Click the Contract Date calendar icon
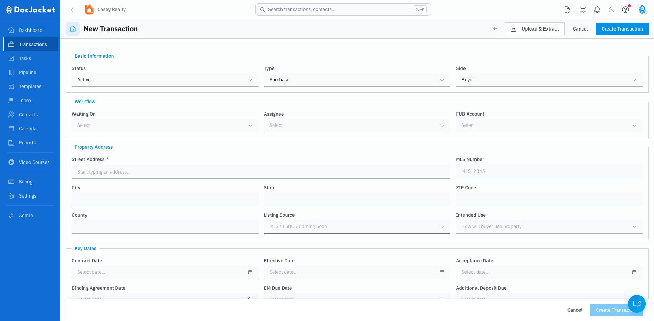The height and width of the screenshot is (321, 654). click(x=250, y=272)
